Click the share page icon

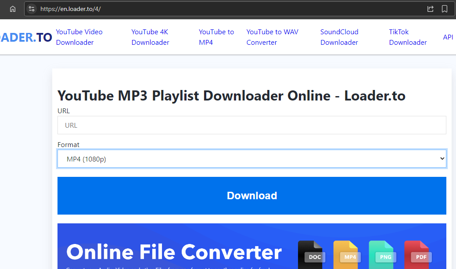coord(431,9)
